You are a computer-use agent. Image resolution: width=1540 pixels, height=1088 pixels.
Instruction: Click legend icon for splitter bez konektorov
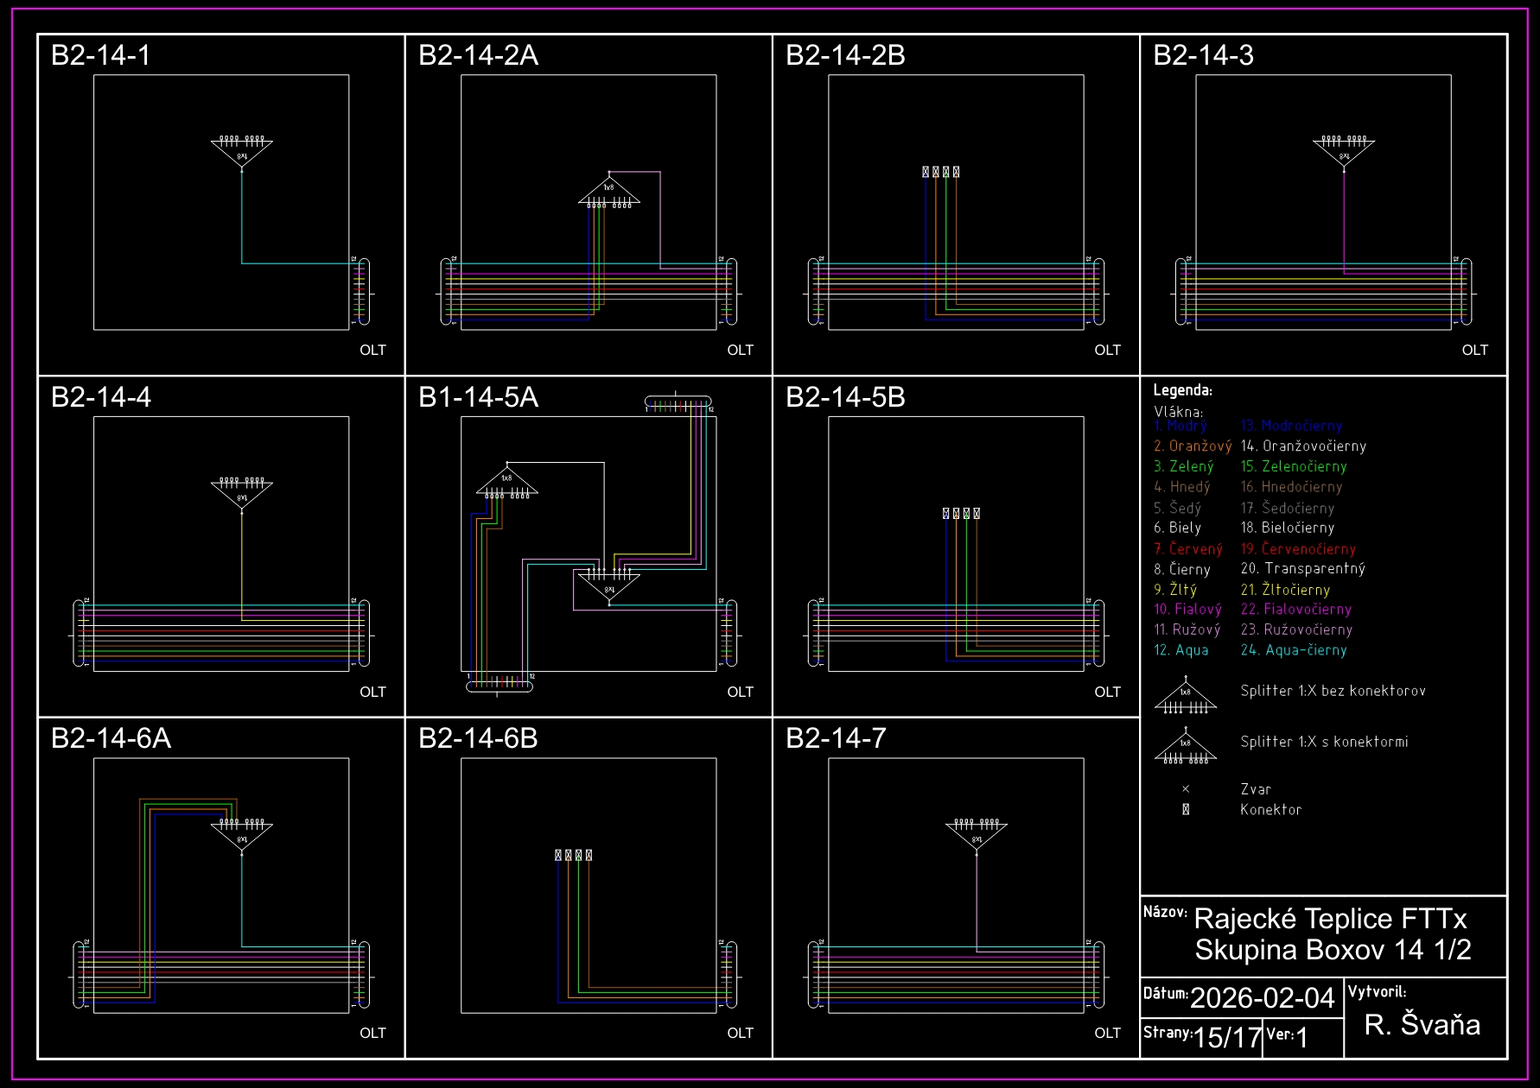click(x=1186, y=697)
